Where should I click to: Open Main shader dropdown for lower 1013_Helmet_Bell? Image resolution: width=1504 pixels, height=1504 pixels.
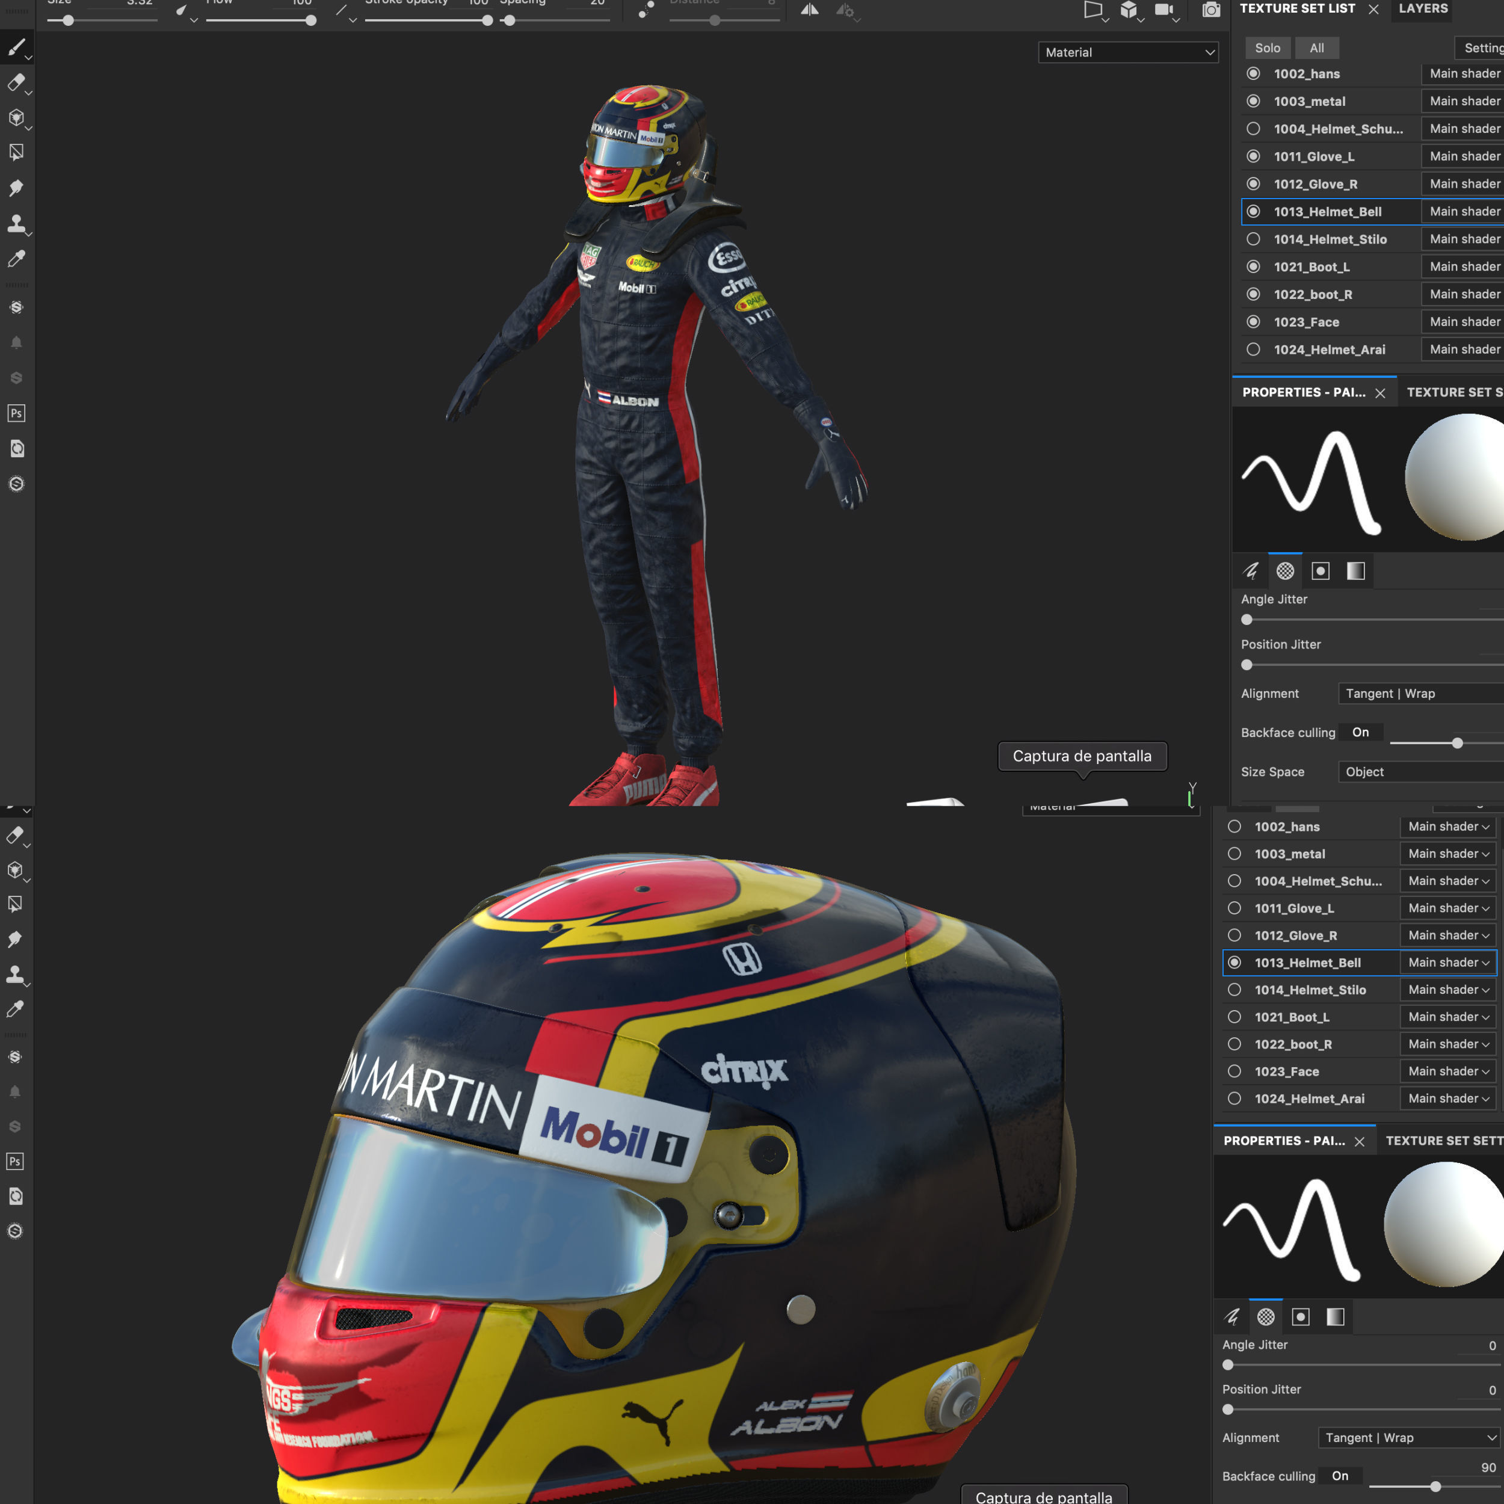[1448, 962]
